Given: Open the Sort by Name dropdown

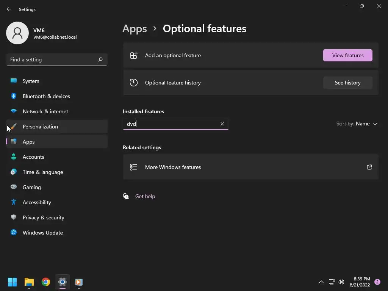Looking at the screenshot, I should [x=357, y=124].
